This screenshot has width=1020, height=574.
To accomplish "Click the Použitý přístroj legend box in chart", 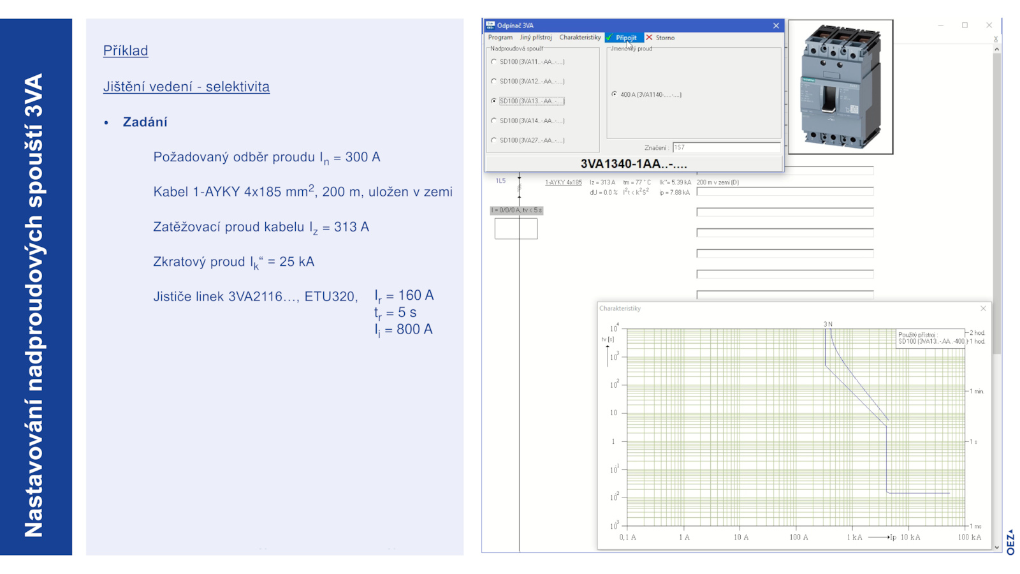I will (x=931, y=338).
